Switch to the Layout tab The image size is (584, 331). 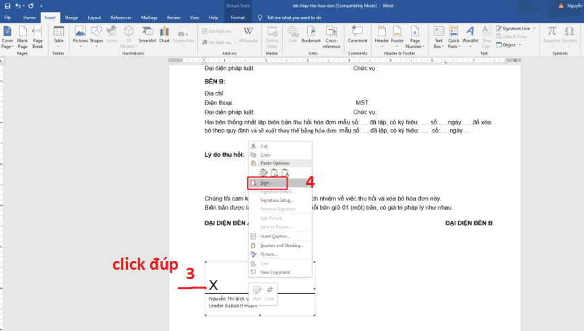(x=94, y=17)
